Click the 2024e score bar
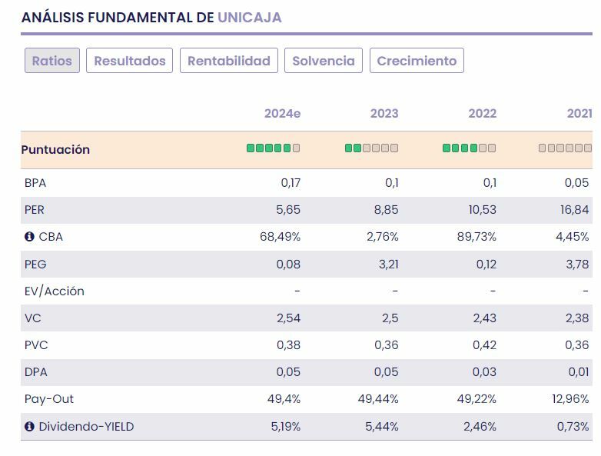This screenshot has height=456, width=601. click(x=273, y=148)
